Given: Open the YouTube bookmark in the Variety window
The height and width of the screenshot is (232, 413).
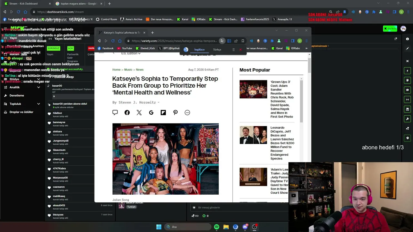Looking at the screenshot, I should pyautogui.click(x=125, y=48).
